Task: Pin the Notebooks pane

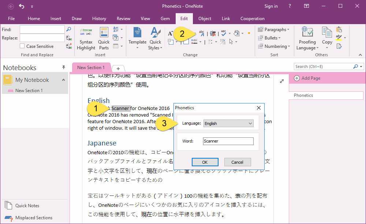Action: pyautogui.click(x=63, y=67)
